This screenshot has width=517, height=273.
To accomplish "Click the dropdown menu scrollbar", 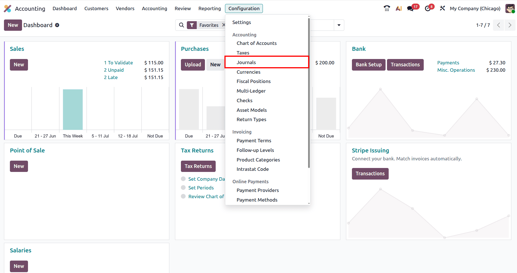I will 309,93.
